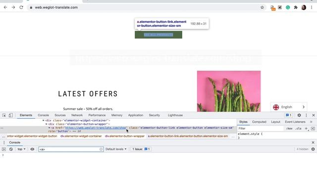317x178 pixels.
Task: Expand the element actions ellipsis at row start
Action: (x=2, y=128)
